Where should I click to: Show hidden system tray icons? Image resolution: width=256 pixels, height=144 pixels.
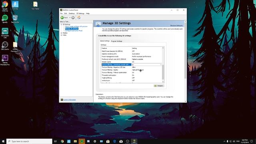click(x=224, y=141)
